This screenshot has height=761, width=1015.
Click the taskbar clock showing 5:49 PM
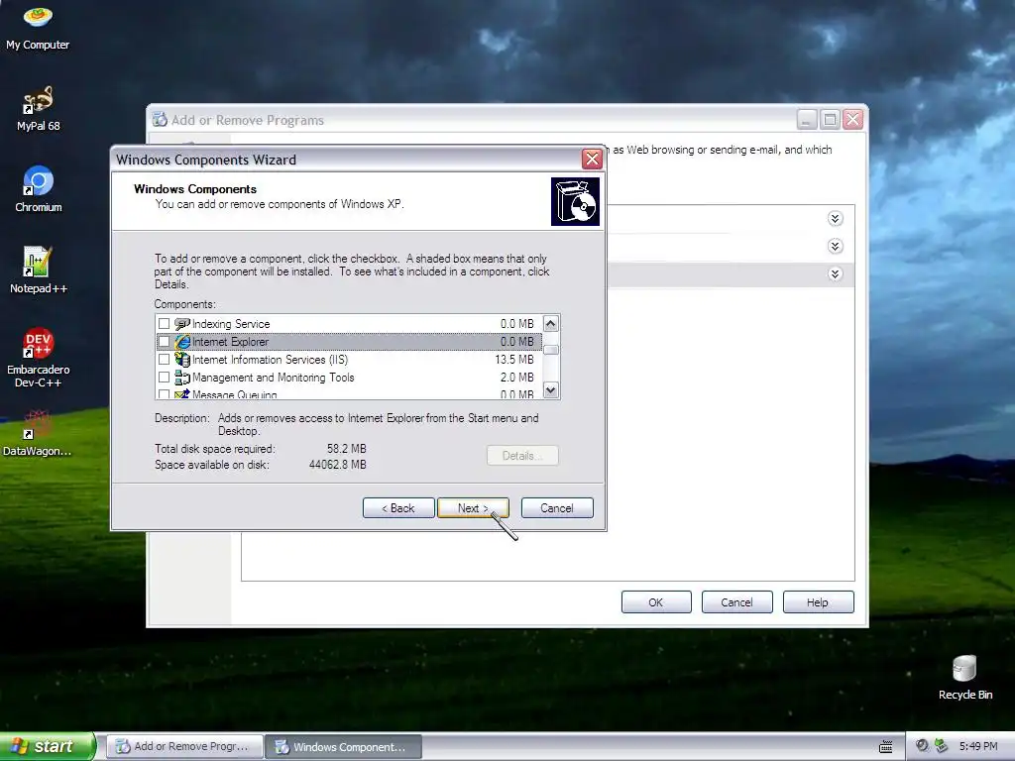point(978,746)
